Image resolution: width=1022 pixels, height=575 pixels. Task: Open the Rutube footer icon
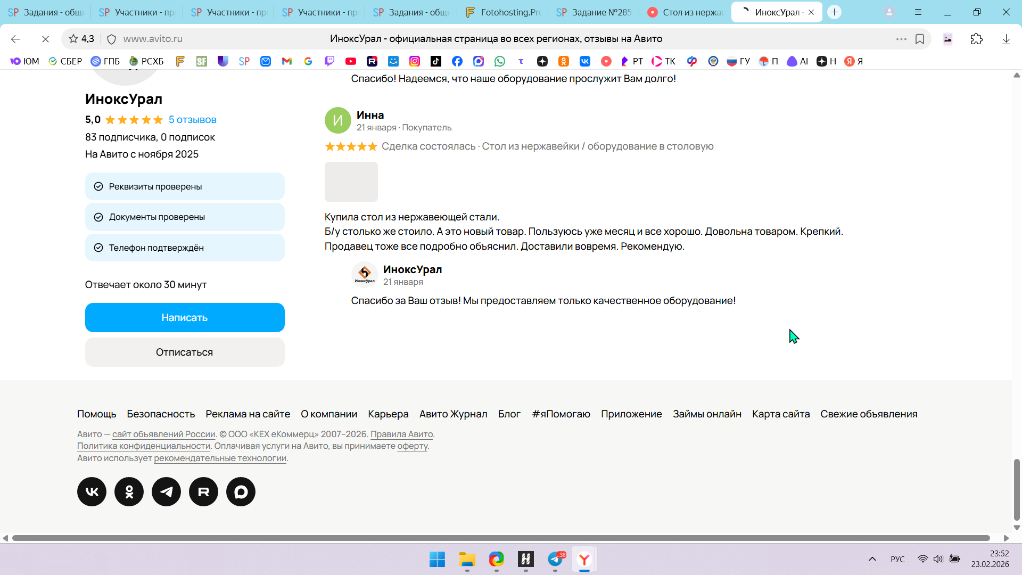(203, 491)
